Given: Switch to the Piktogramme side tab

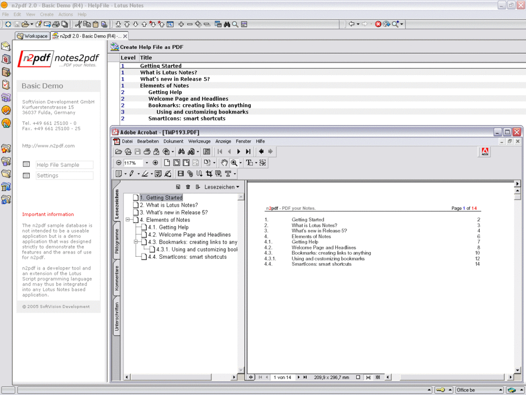Looking at the screenshot, I should (x=116, y=241).
